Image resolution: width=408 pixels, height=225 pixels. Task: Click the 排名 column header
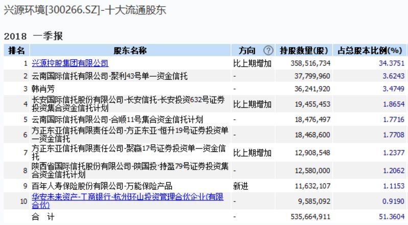click(17, 50)
